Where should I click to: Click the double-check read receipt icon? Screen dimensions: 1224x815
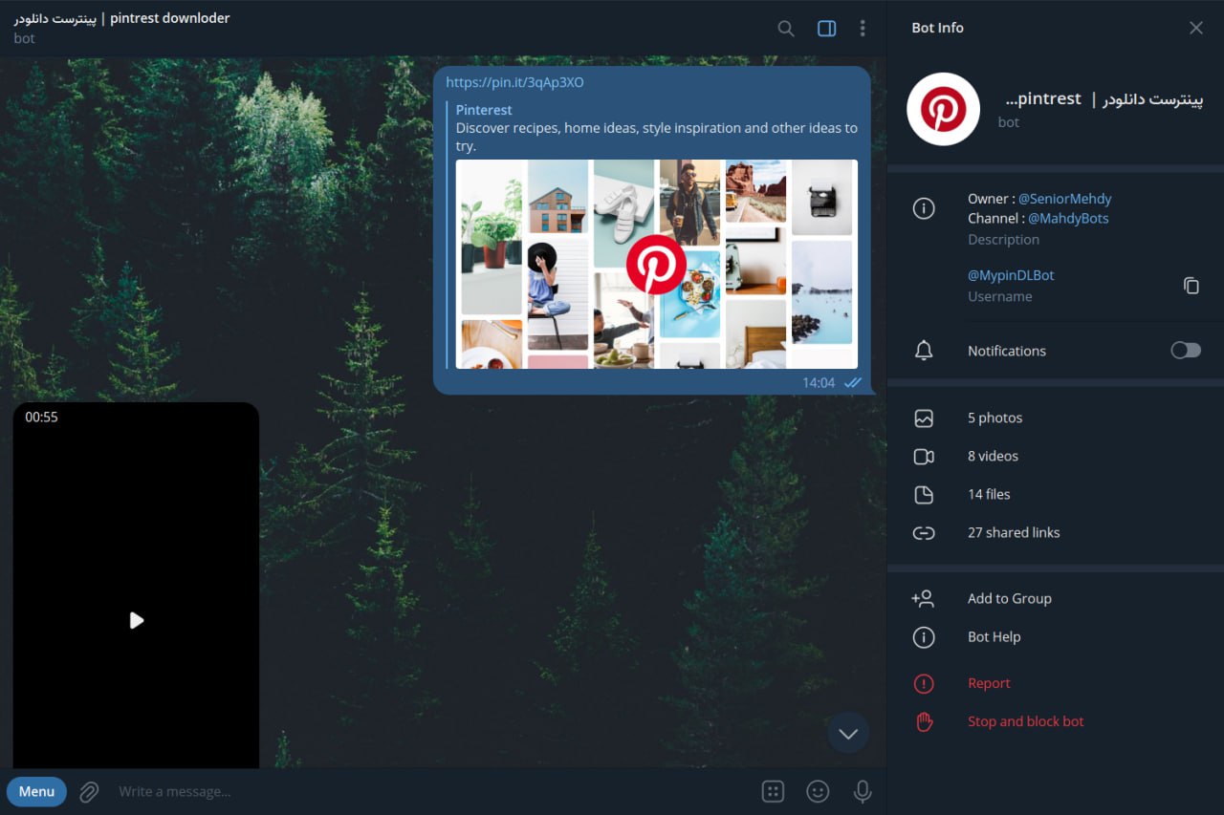pos(853,382)
